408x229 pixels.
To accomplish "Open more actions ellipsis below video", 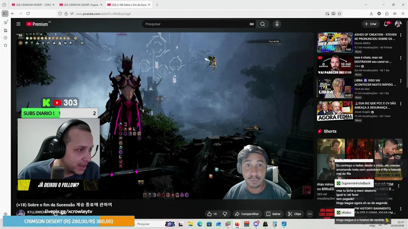I will [x=310, y=214].
